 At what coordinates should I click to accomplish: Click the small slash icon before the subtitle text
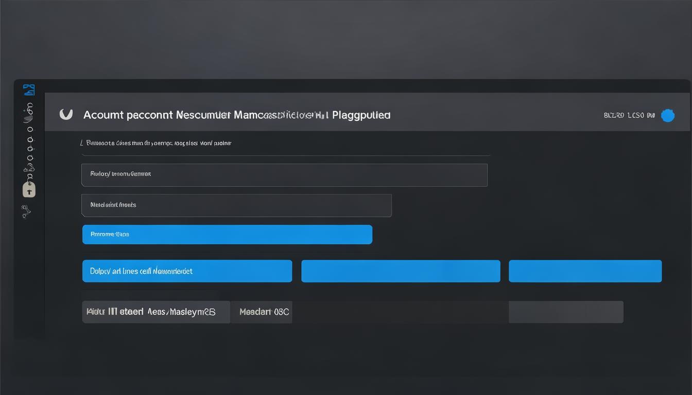82,142
